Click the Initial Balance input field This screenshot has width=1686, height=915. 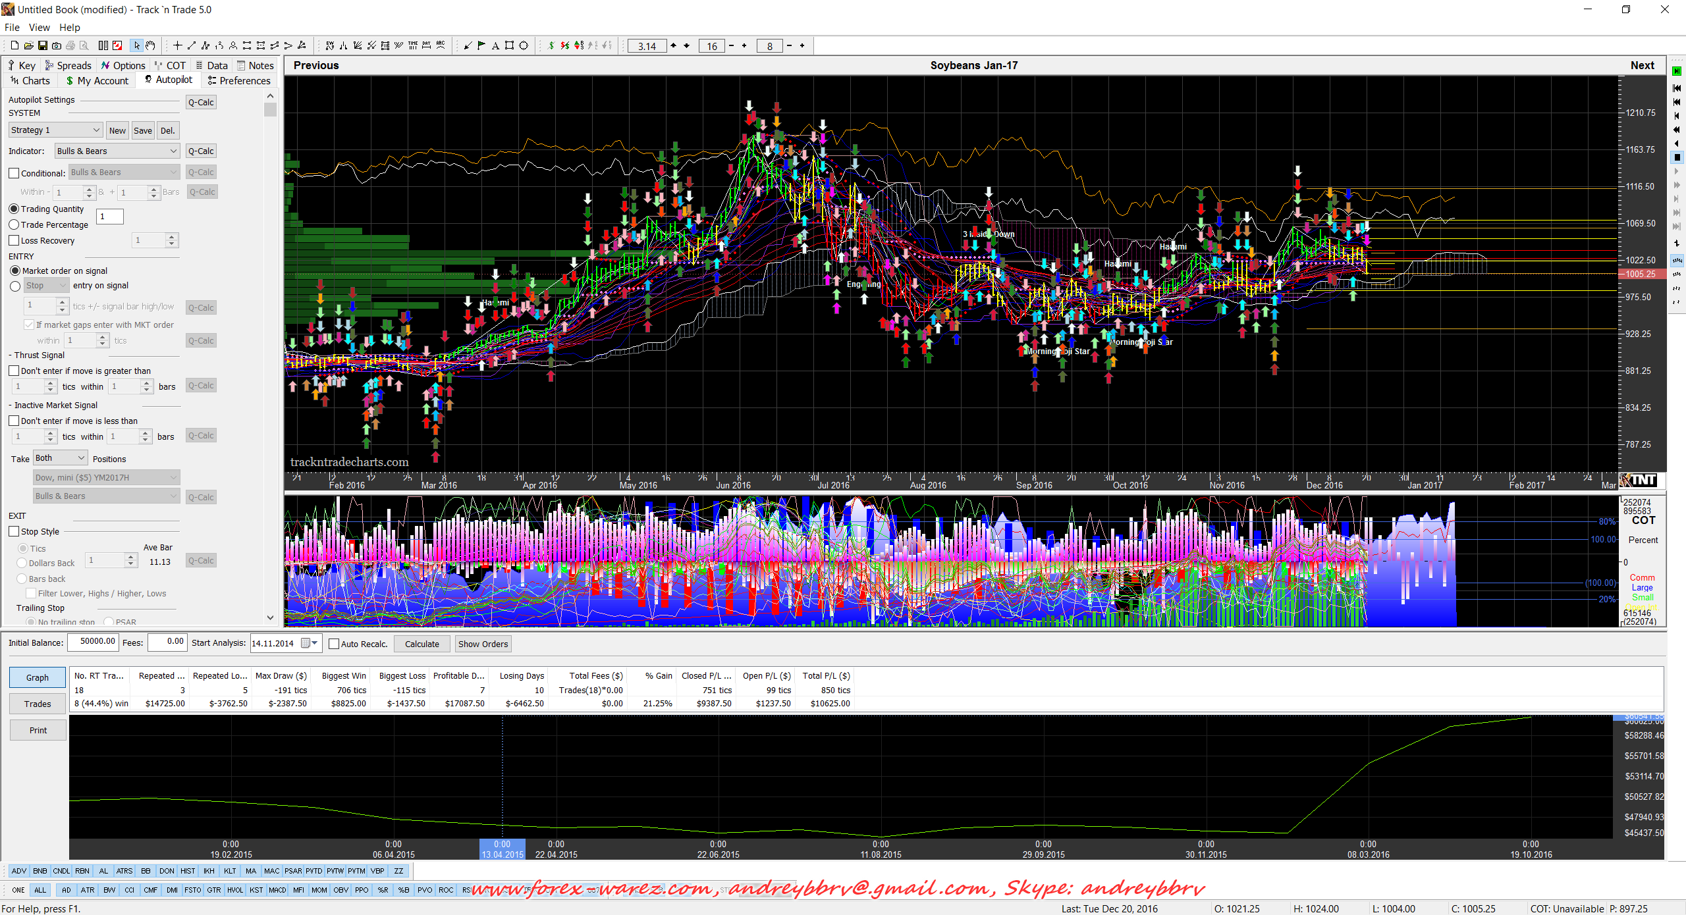[x=93, y=642]
